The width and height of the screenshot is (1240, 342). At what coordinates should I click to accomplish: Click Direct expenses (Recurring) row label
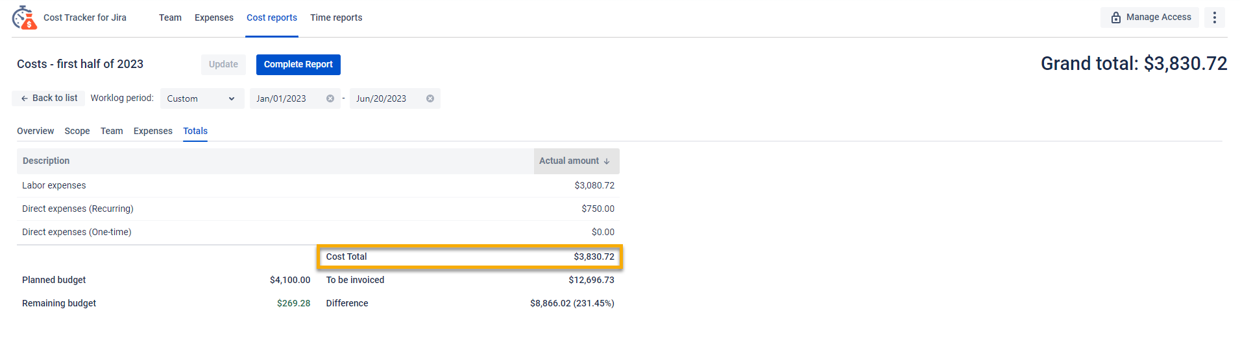78,209
